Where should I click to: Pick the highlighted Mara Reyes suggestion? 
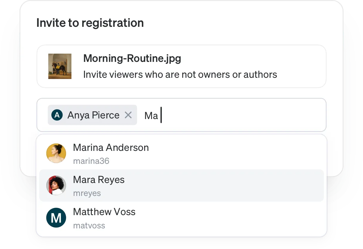point(181,185)
